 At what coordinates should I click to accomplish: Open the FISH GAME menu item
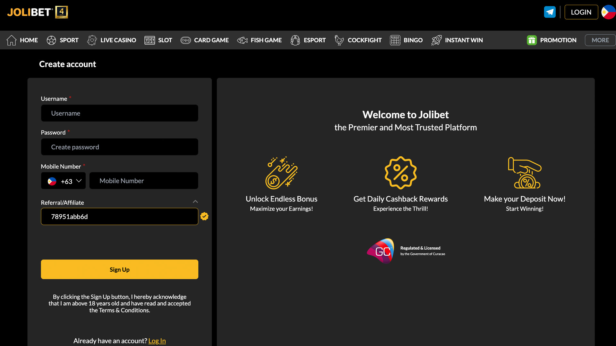[266, 40]
